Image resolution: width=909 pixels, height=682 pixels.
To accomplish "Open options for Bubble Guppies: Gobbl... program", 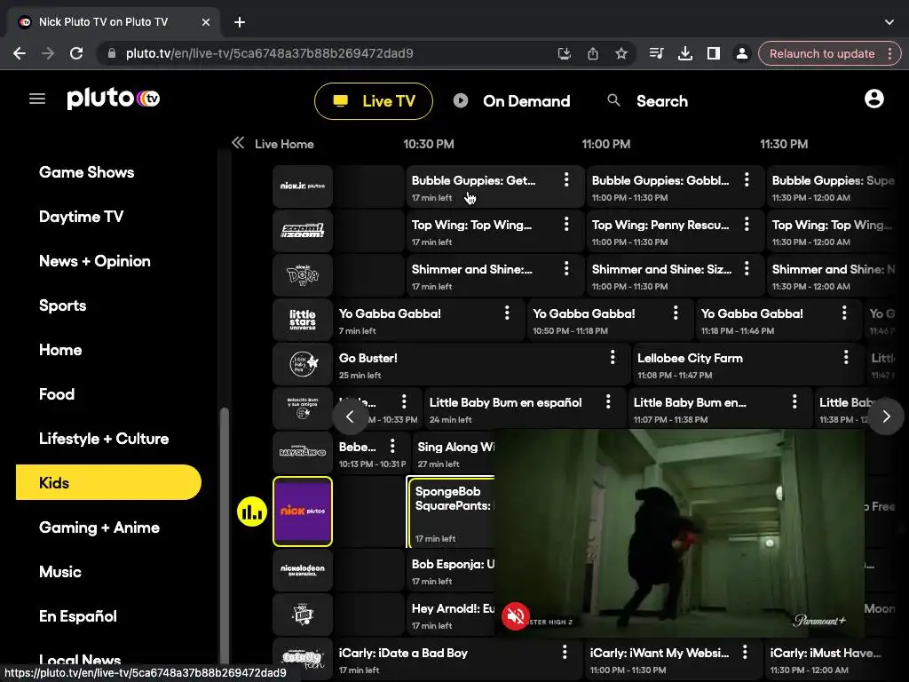I will (x=747, y=179).
